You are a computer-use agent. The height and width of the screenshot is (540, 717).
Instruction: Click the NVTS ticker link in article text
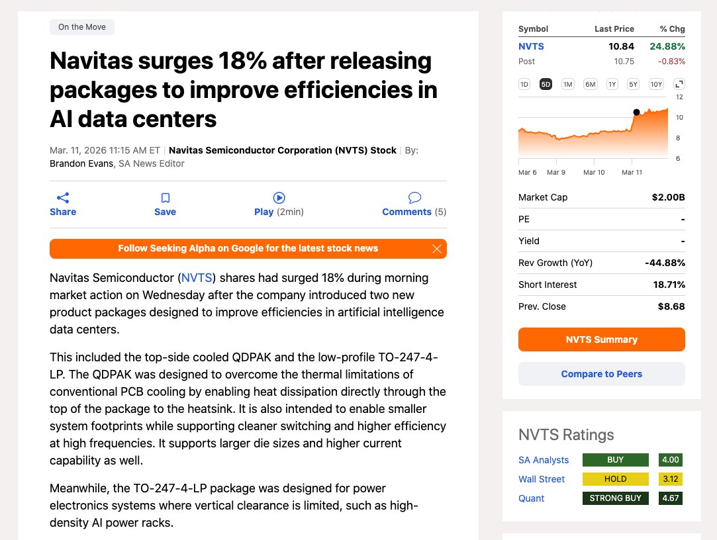click(x=197, y=278)
